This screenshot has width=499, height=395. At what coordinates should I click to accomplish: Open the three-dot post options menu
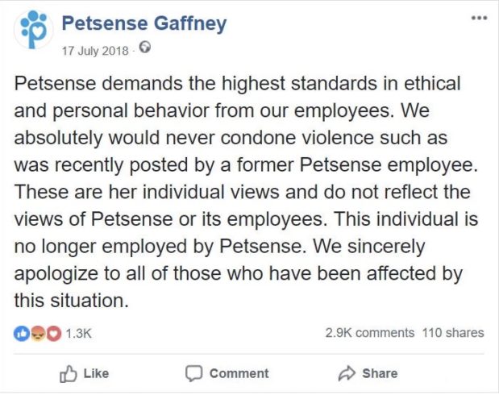coord(480,17)
